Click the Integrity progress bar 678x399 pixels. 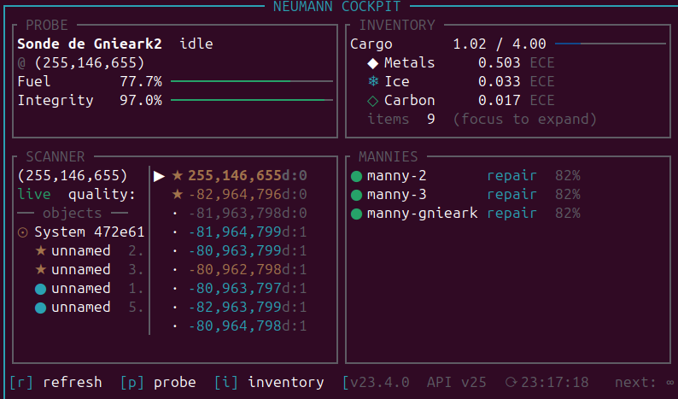(x=252, y=100)
